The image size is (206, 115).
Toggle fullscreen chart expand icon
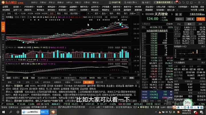pos(138,13)
